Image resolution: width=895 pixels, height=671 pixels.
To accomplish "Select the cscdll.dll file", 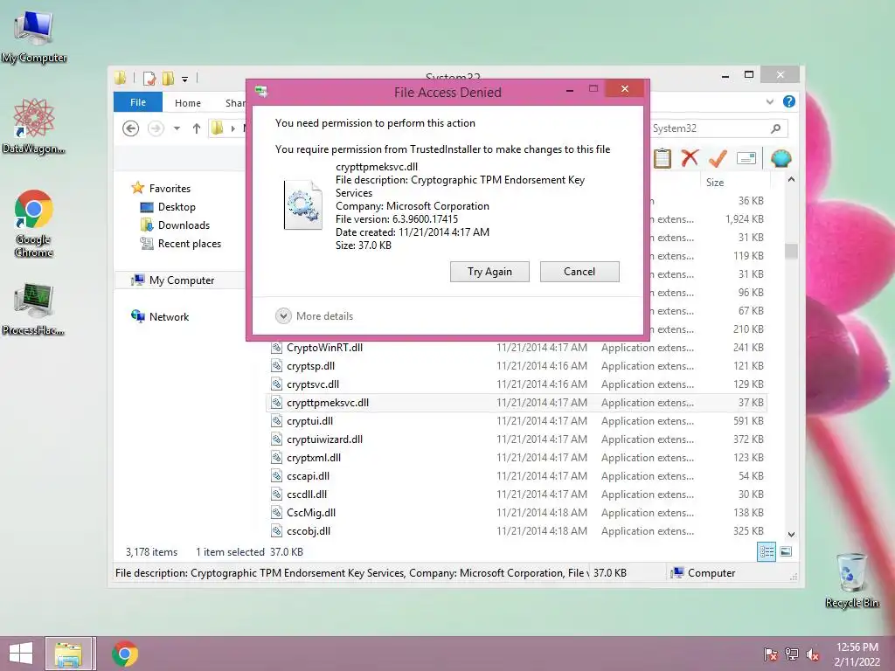I will point(516,495).
